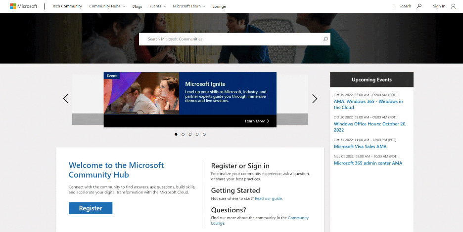
Task: Click the header search magnifier icon
Action: click(x=419, y=6)
